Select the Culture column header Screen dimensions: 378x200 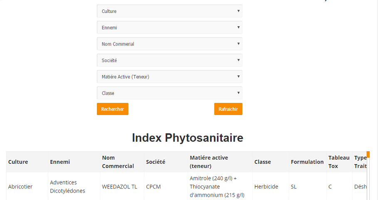pos(27,162)
